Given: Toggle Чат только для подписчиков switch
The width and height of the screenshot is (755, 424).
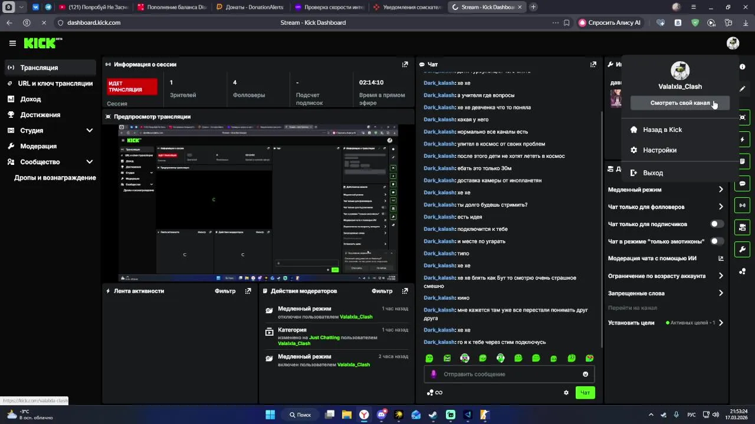Looking at the screenshot, I should click(717, 224).
